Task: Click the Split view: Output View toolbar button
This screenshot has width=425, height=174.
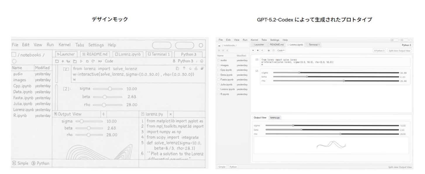Action: coord(399,51)
